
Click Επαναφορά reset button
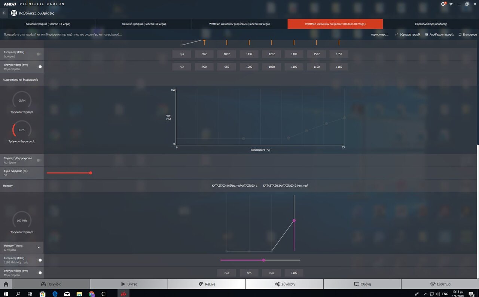[467, 34]
